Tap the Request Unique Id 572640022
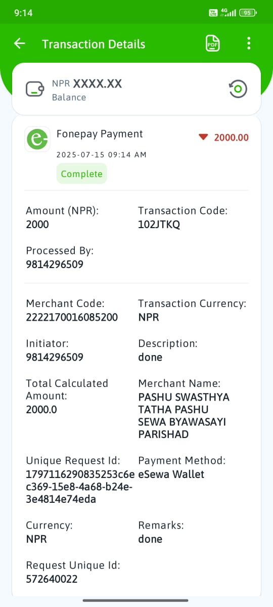273x607 pixels. coord(52,579)
